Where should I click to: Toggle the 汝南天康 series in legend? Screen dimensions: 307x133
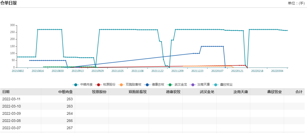pos(200,85)
